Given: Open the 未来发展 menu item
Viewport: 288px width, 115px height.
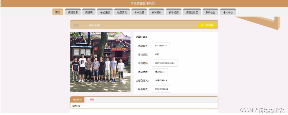Looking at the screenshot, I should click(139, 12).
